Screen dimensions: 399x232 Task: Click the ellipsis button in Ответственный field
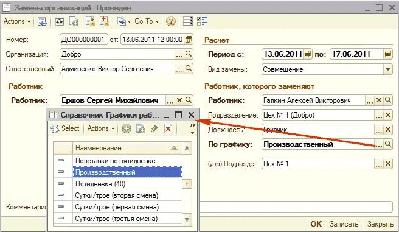179,69
